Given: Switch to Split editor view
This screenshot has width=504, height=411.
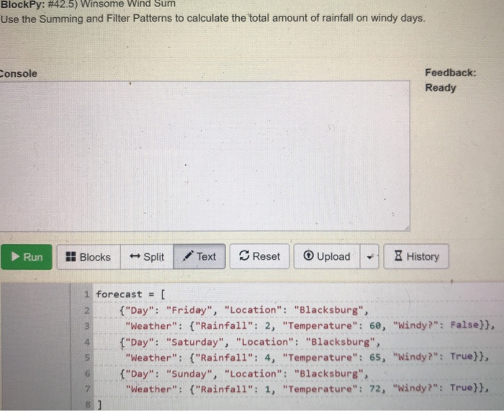Looking at the screenshot, I should tap(147, 257).
